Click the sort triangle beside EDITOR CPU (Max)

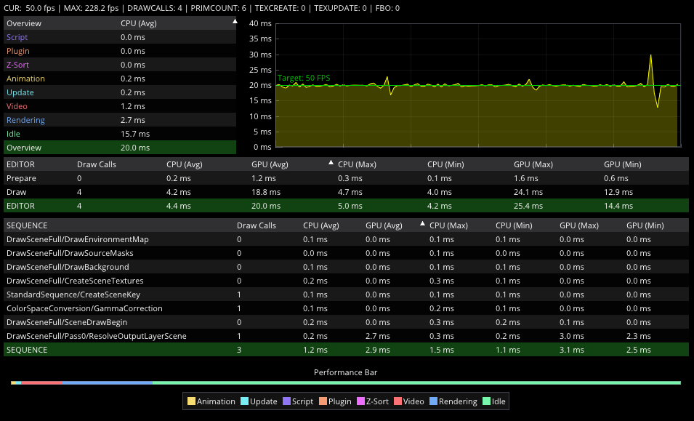pyautogui.click(x=331, y=163)
